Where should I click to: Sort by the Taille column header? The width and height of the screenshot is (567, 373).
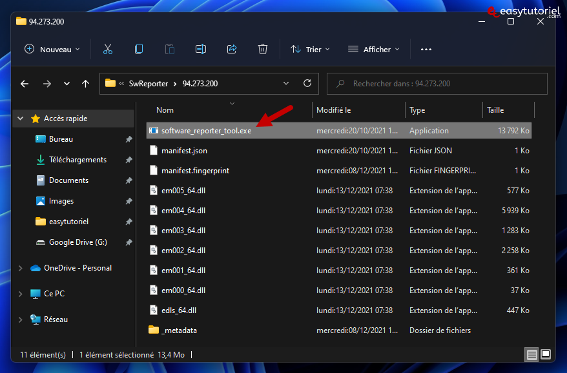[x=495, y=110]
